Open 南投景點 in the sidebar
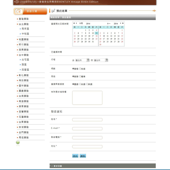170x170 pixels. click(x=24, y=80)
